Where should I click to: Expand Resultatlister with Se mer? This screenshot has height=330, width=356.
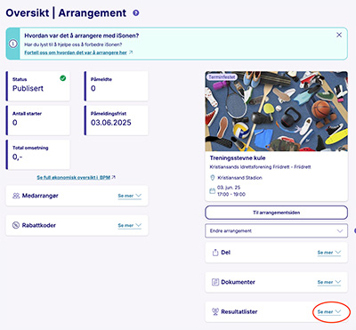pos(329,312)
